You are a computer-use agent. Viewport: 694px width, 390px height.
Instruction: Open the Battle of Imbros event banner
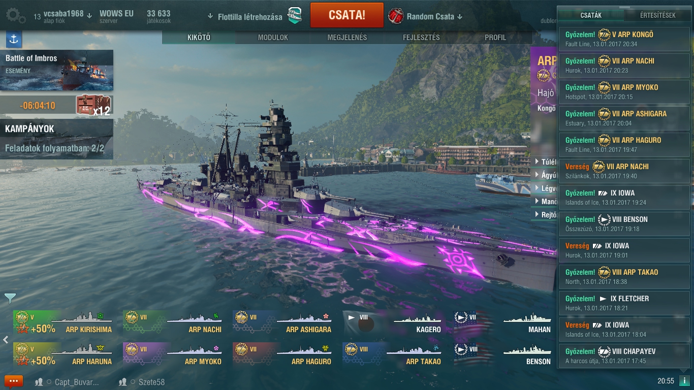coord(56,70)
